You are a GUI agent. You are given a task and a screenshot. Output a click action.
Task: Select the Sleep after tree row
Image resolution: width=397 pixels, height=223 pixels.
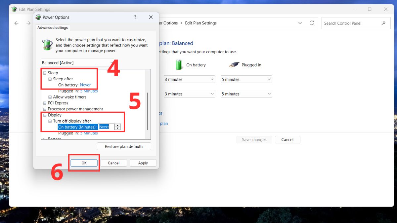click(x=63, y=79)
